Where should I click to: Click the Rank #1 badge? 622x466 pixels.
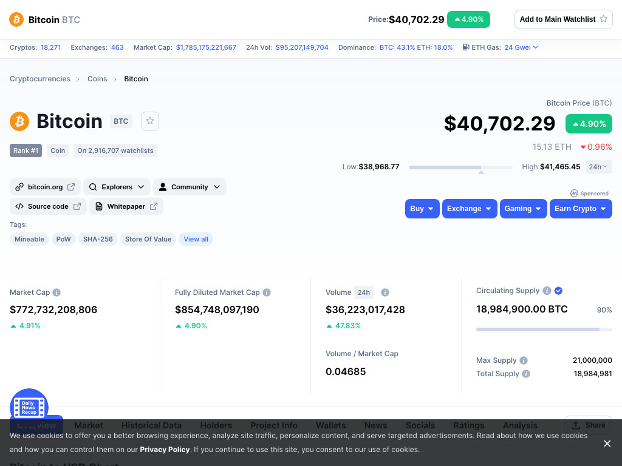[26, 150]
